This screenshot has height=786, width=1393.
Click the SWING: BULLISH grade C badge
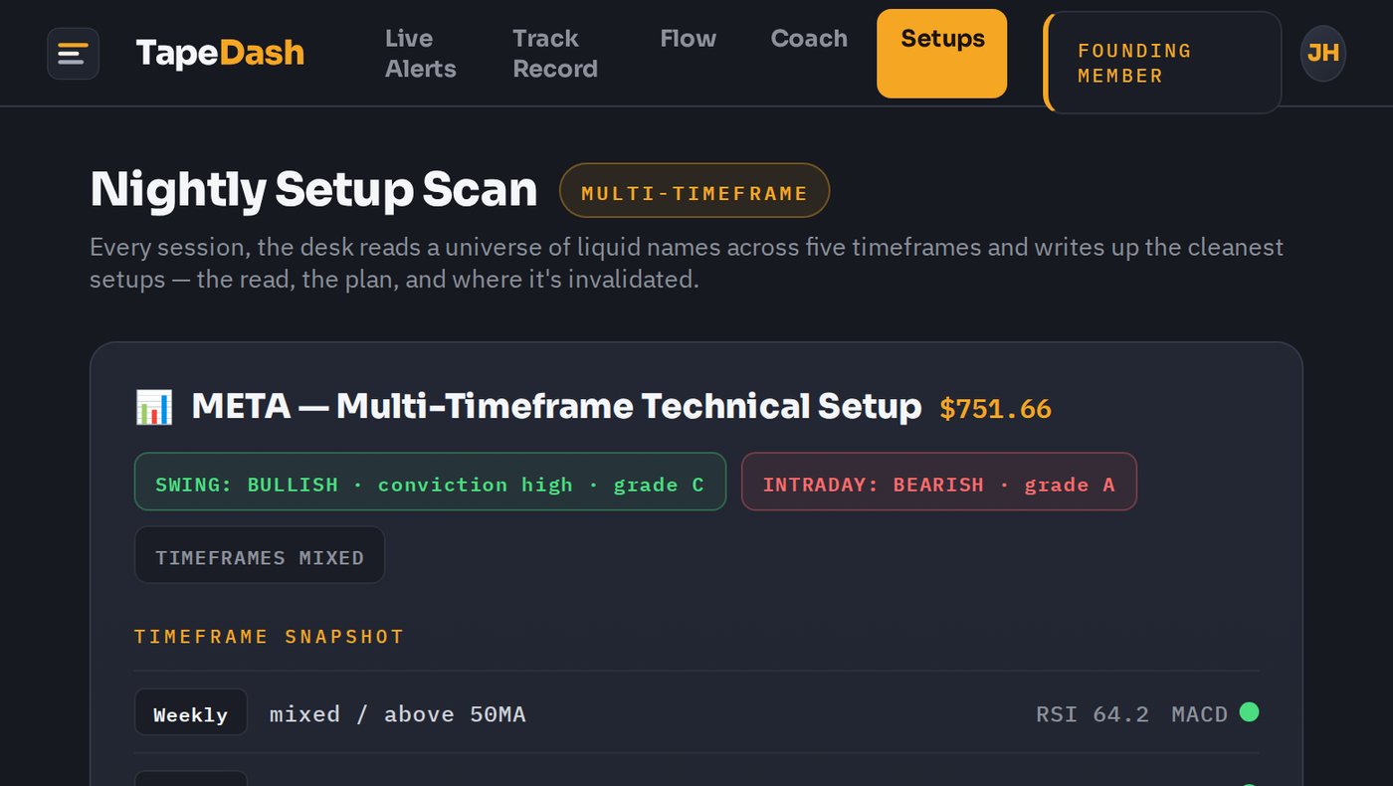click(430, 482)
